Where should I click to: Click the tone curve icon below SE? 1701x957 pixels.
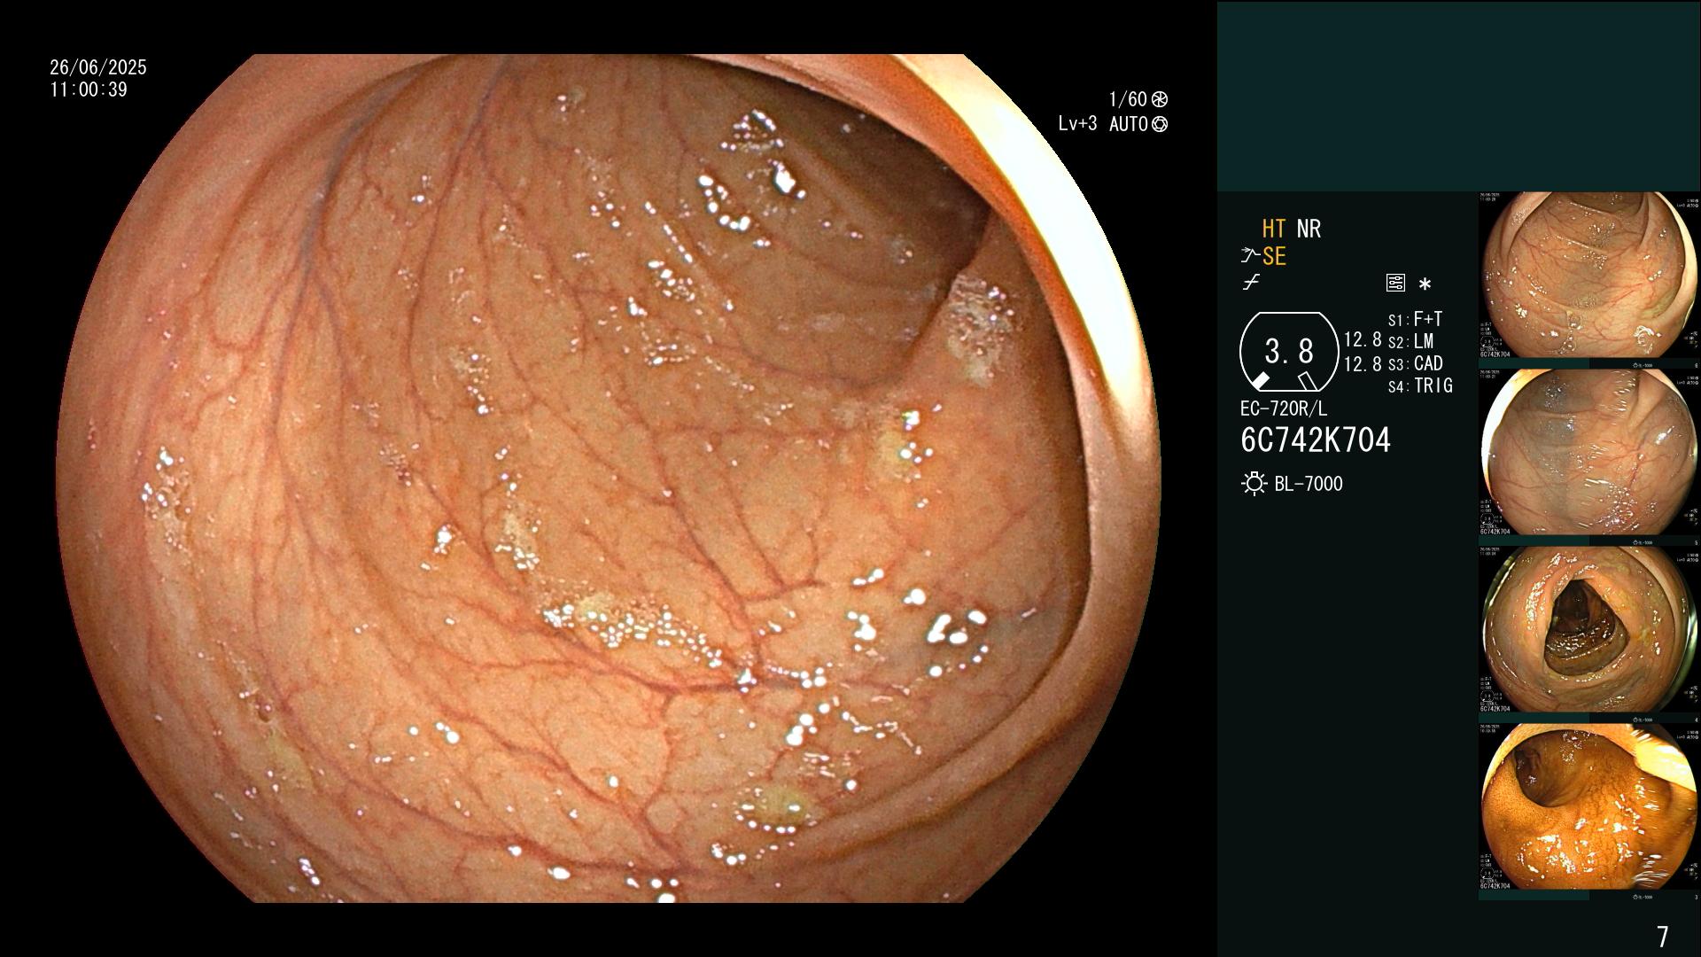click(1251, 284)
